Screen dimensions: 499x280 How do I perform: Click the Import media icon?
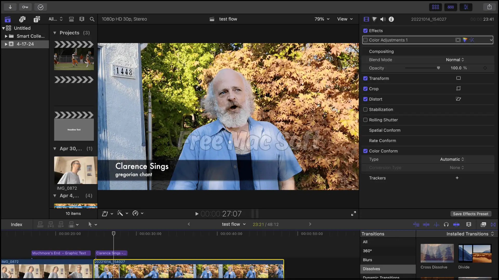point(10,7)
